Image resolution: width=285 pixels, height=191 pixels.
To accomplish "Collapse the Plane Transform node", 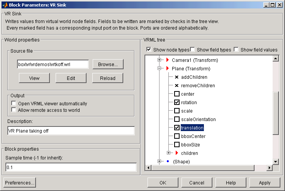I will (159, 68).
